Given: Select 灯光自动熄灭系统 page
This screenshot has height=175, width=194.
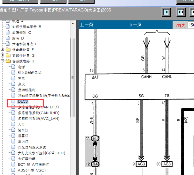Looking at the screenshot, I should click(x=32, y=147).
